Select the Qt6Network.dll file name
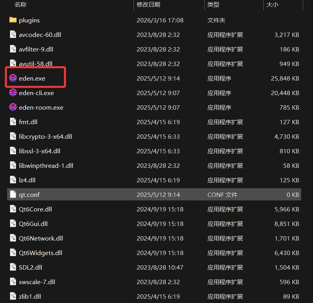Screen dimensions: 313x303 click(x=41, y=238)
